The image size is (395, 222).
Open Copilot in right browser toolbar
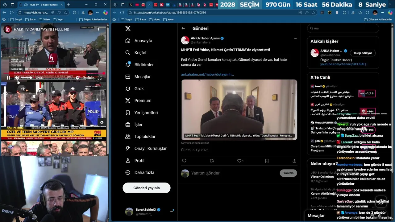click(390, 13)
